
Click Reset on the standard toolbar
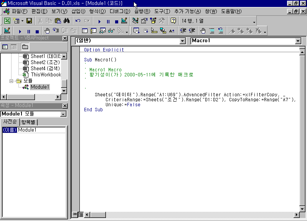117,21
